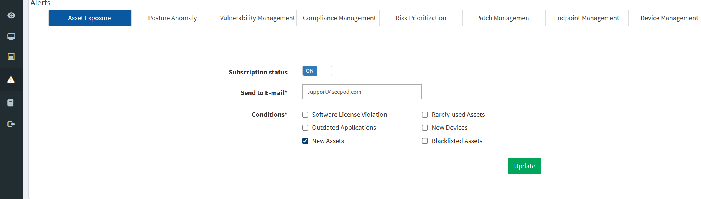The width and height of the screenshot is (701, 199).
Task: Open the Patch Management tab
Action: [504, 18]
